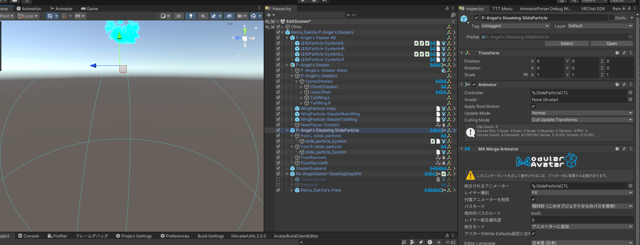This screenshot has height=245, width=640.
Task: Open the パスモード dropdown
Action: coord(582,206)
